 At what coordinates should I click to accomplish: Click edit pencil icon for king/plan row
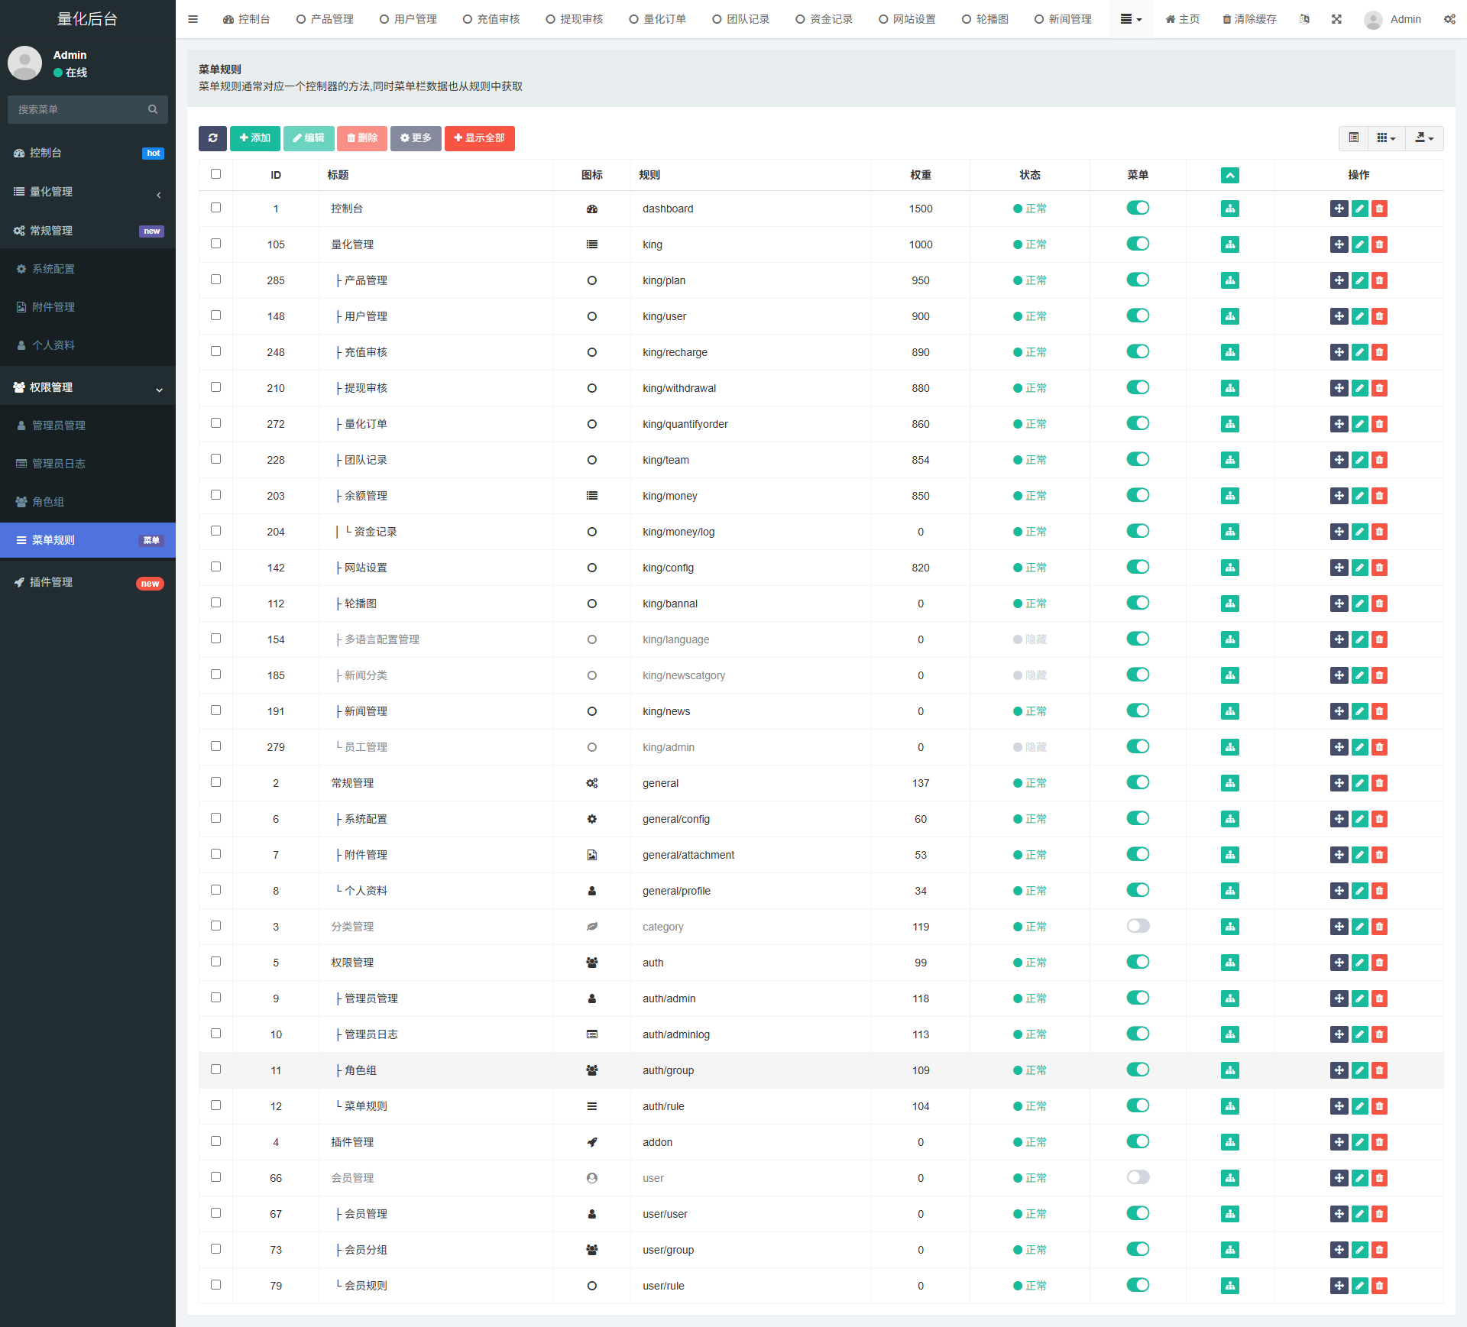(x=1359, y=280)
